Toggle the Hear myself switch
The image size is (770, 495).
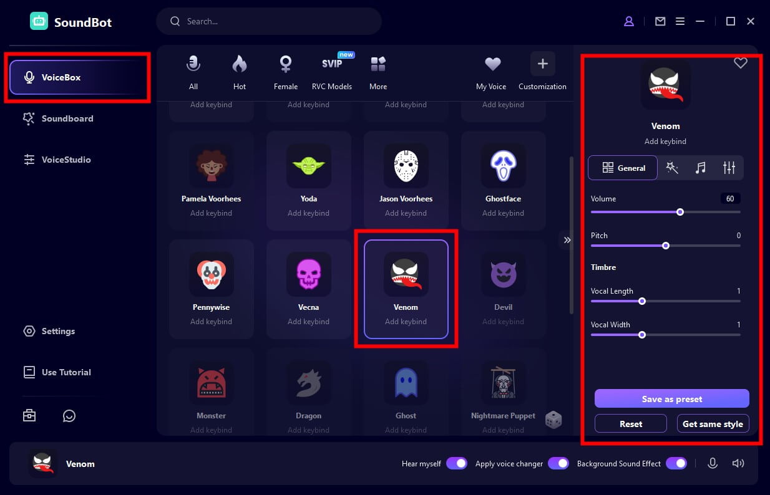pos(457,463)
